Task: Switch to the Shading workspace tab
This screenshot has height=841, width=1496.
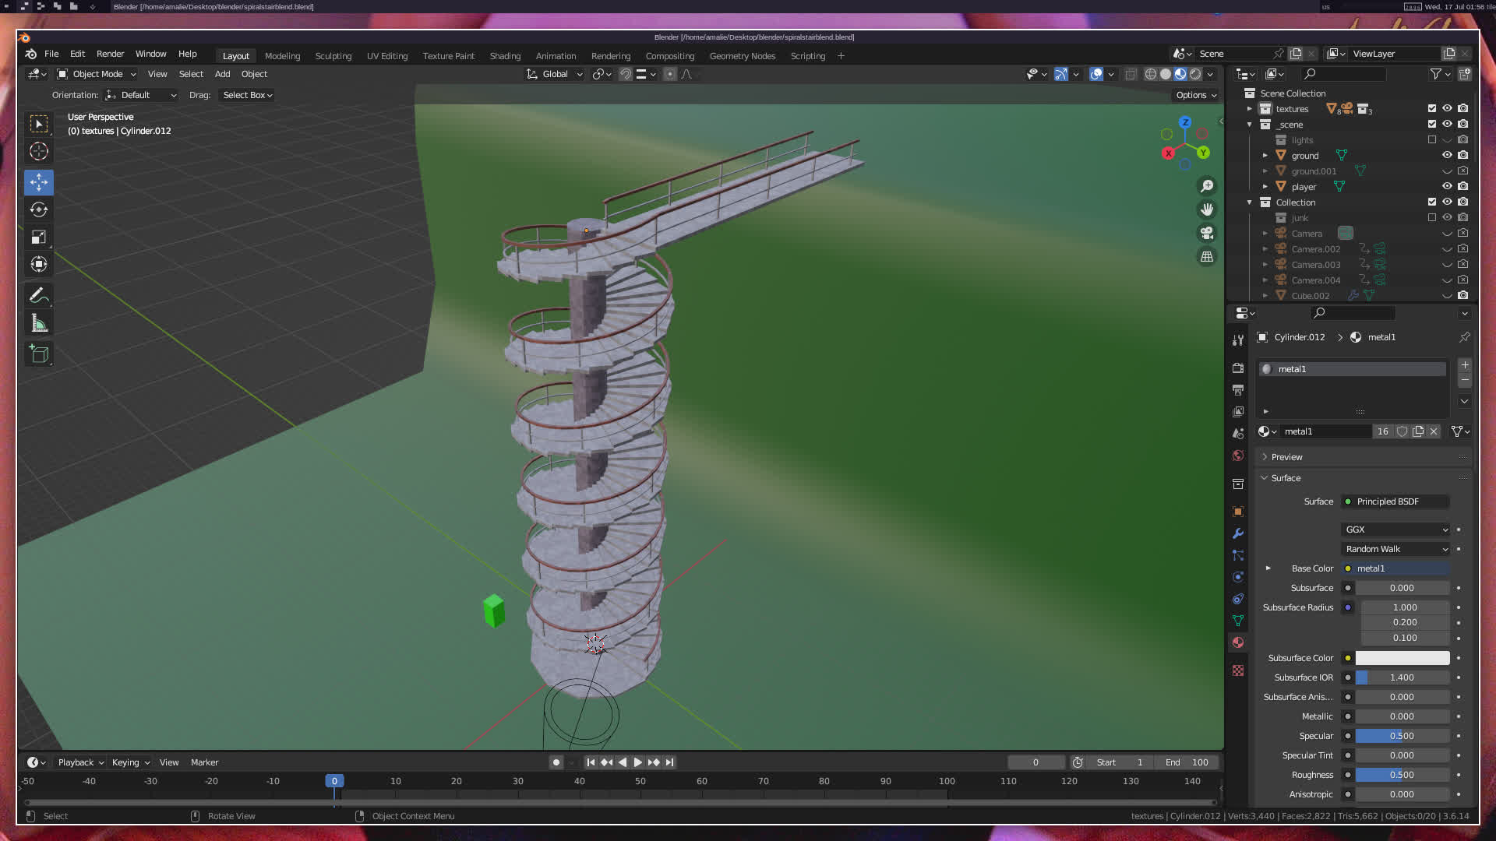Action: point(505,56)
